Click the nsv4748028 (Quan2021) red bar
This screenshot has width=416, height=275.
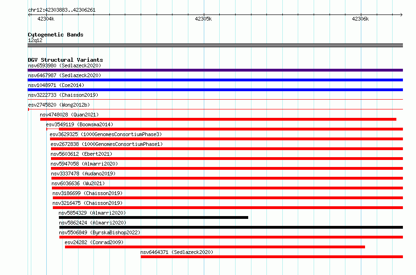point(218,119)
